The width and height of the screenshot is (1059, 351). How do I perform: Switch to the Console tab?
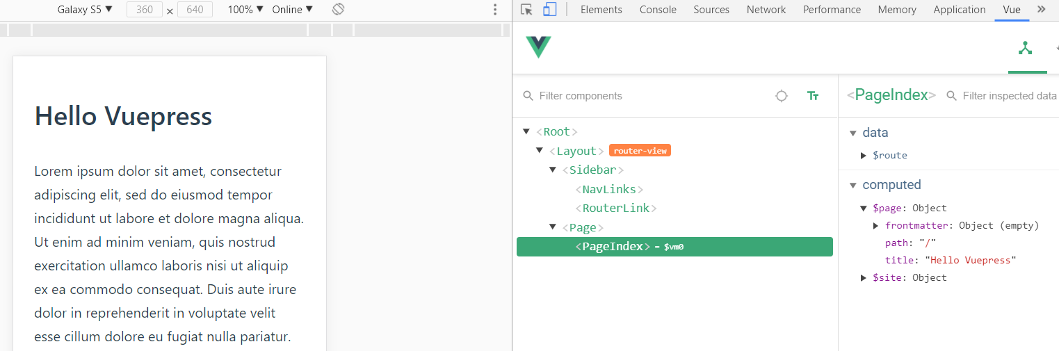click(658, 10)
